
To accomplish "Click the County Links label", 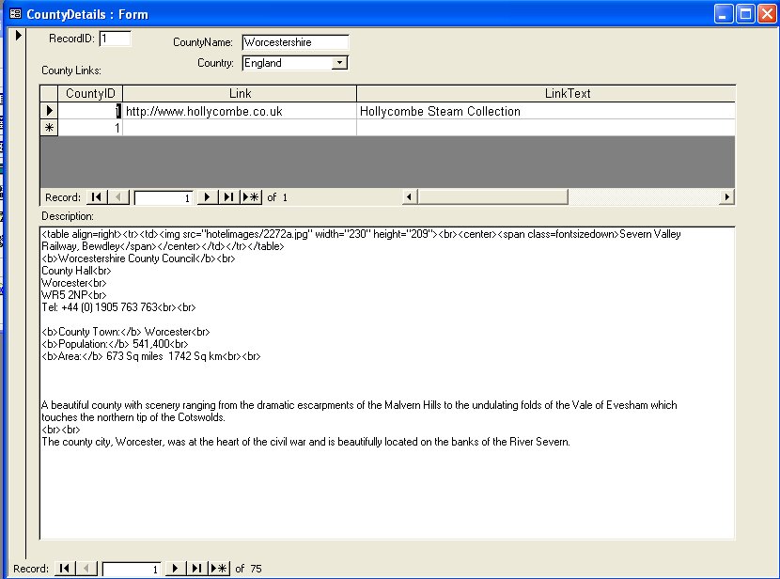I will (71, 70).
